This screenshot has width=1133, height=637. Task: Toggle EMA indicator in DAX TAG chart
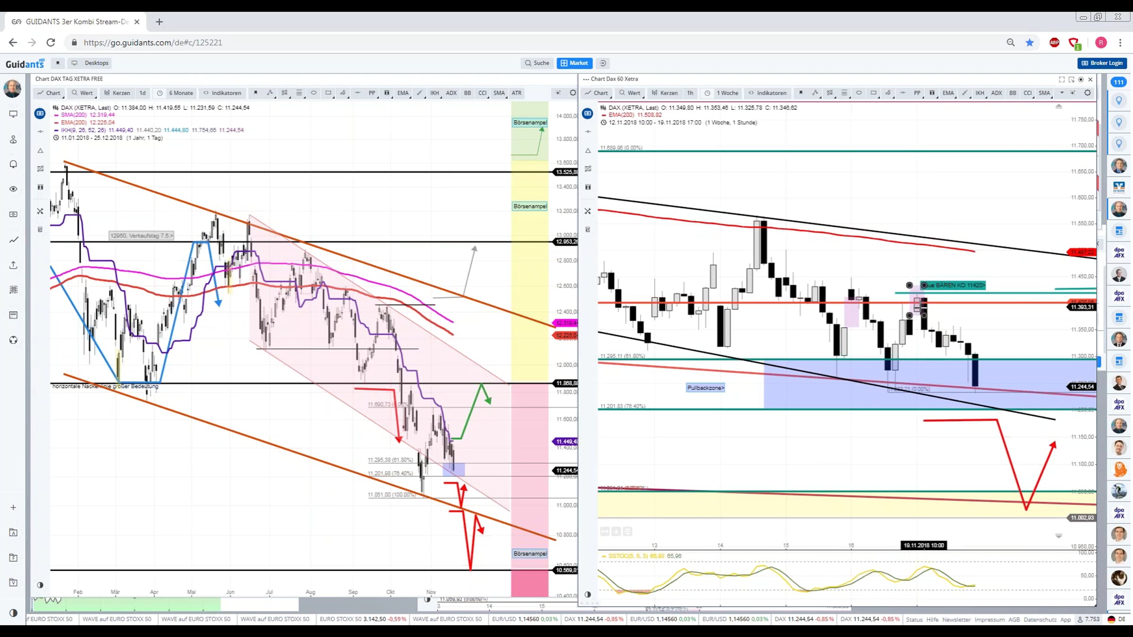(x=403, y=93)
